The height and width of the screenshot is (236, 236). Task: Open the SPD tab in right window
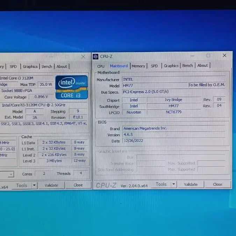(154, 66)
